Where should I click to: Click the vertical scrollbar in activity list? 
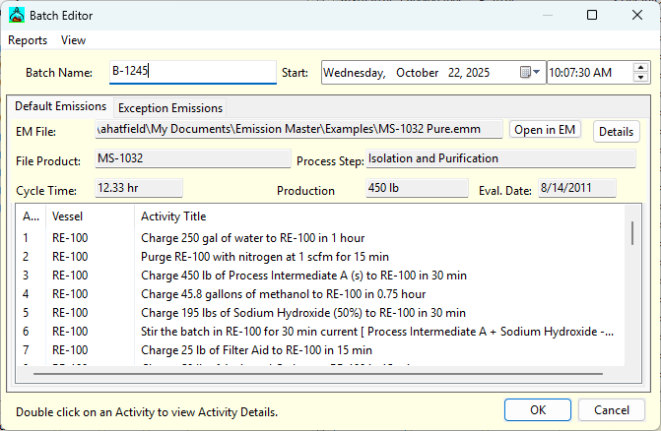(631, 234)
